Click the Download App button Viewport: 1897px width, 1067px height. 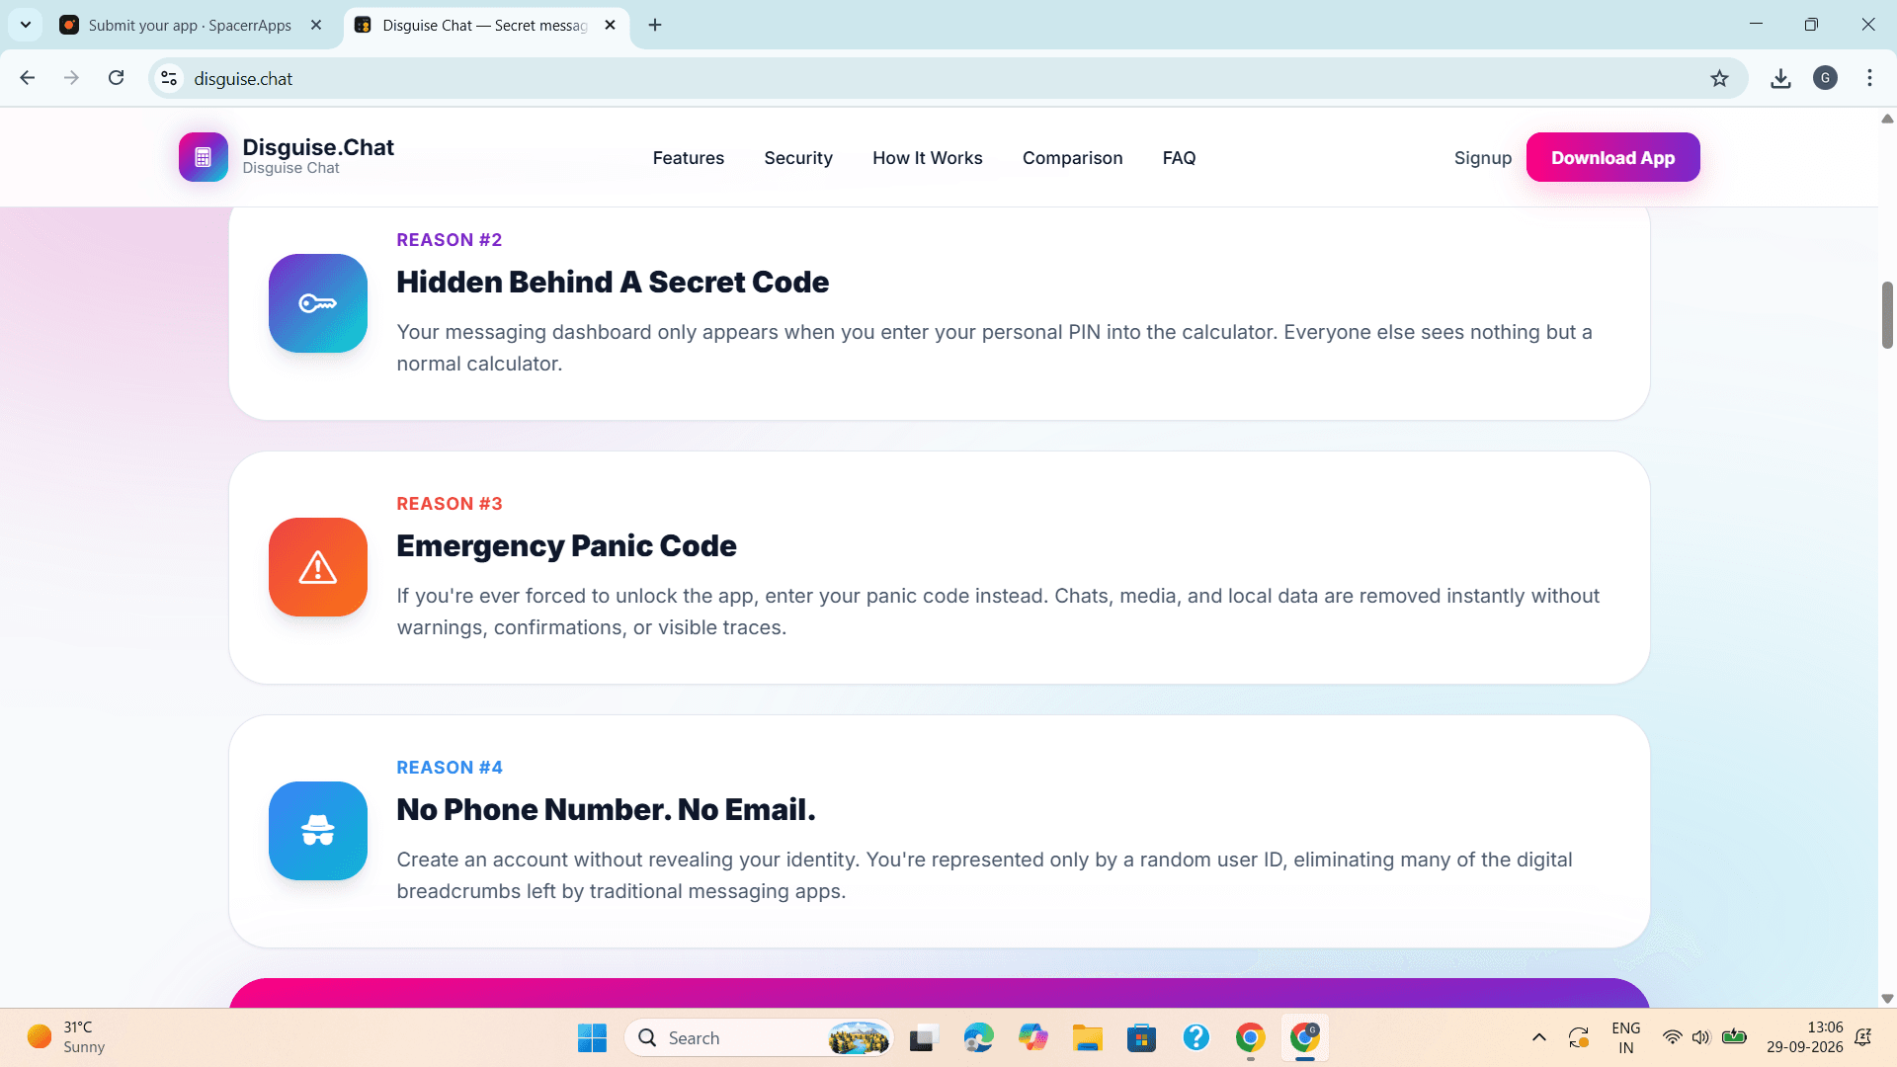(x=1612, y=157)
